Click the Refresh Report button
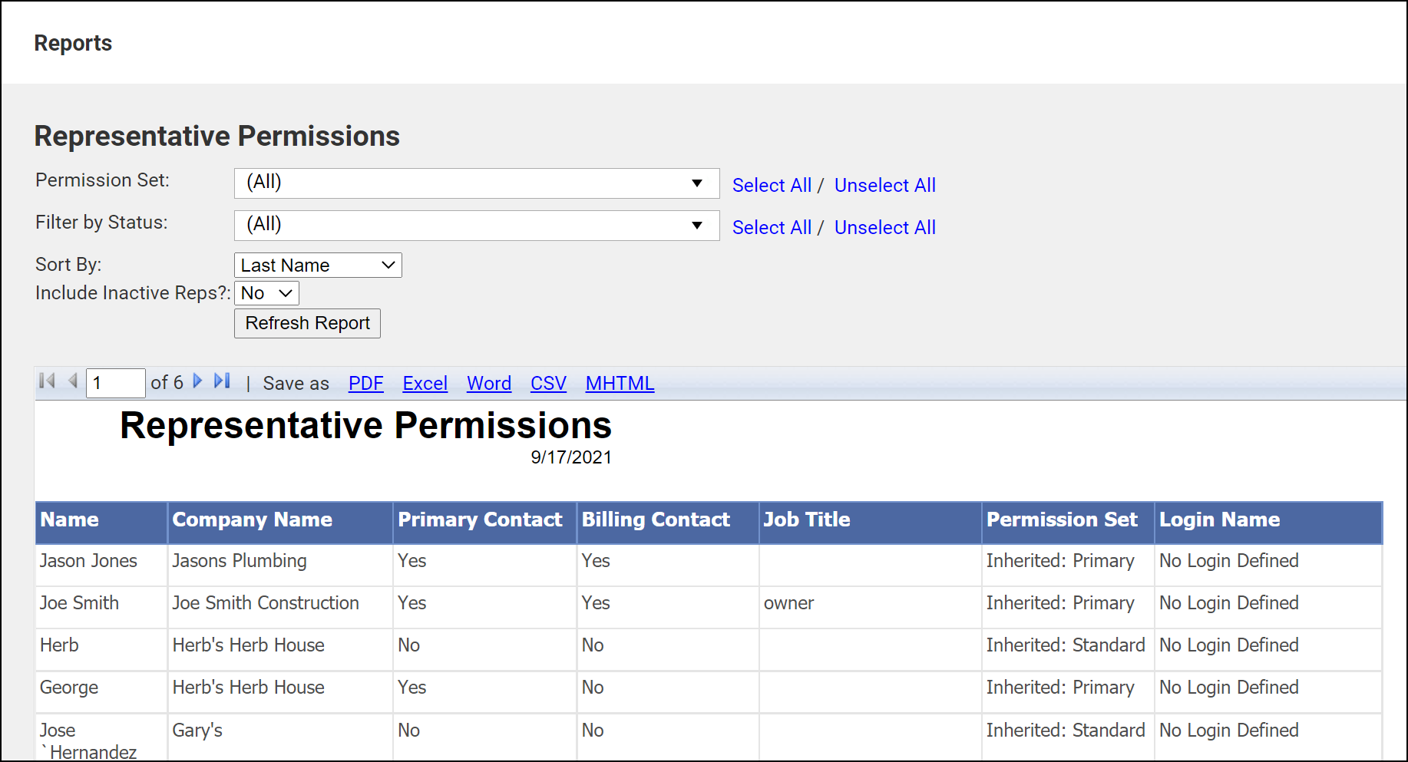Viewport: 1408px width, 762px height. point(307,323)
